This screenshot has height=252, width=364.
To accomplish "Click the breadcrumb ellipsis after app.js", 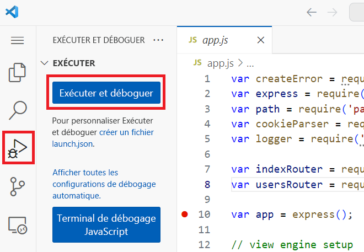I will coord(250,65).
